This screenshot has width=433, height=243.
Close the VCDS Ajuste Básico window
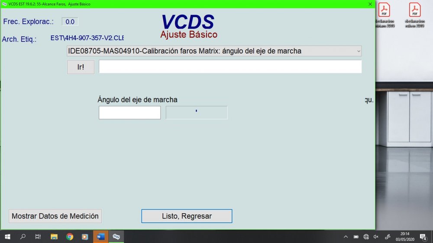tap(370, 4)
